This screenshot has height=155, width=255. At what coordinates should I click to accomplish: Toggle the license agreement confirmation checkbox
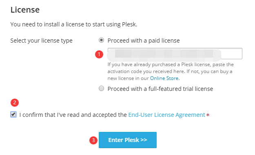(13, 114)
